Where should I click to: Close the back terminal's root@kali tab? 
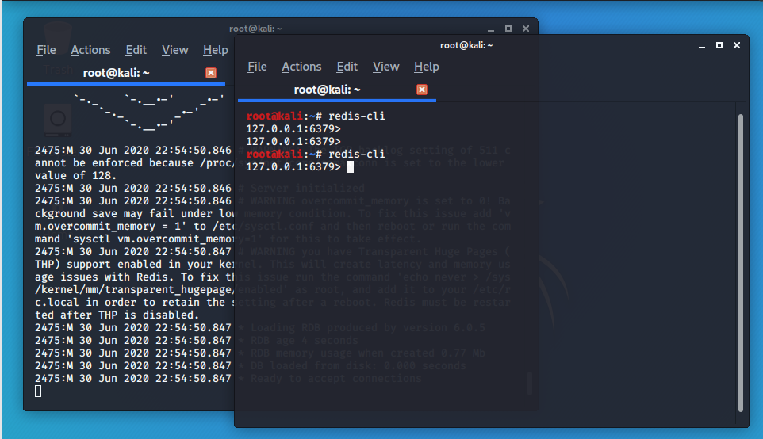point(211,73)
